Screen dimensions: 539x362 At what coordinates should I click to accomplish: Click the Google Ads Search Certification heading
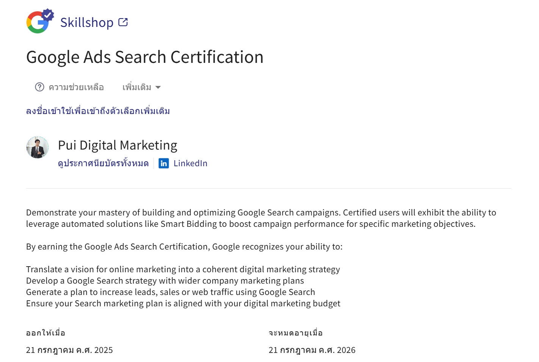point(145,57)
